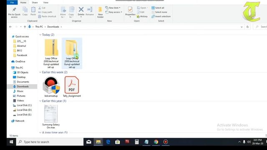
Task: Open the ribbon's Open dropdown
Action: coord(142,8)
